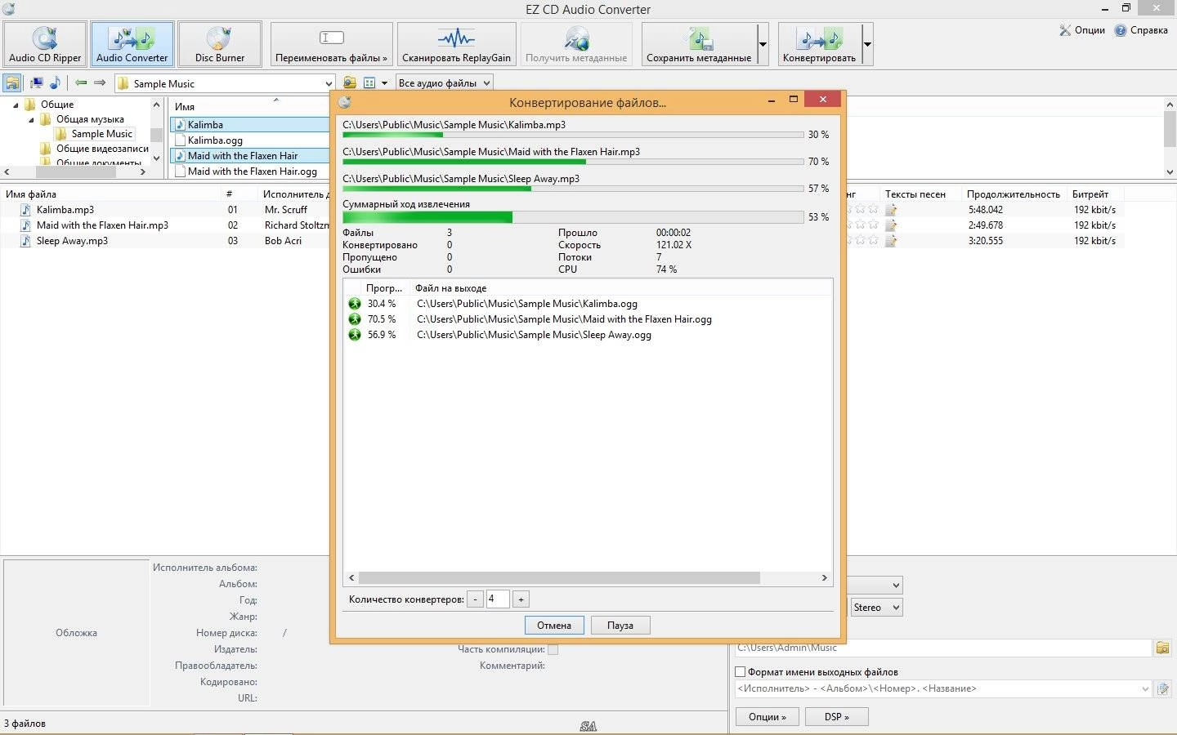Switch to the Audio Converter mode
Screen dimensions: 1177x735
tap(132, 44)
